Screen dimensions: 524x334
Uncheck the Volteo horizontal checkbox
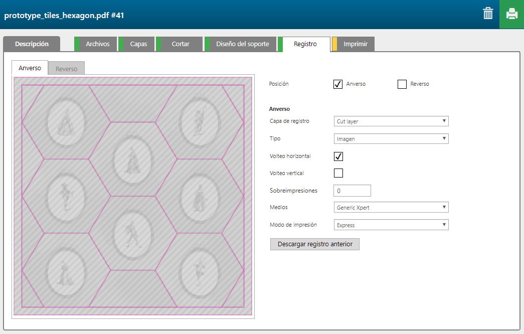pos(338,156)
